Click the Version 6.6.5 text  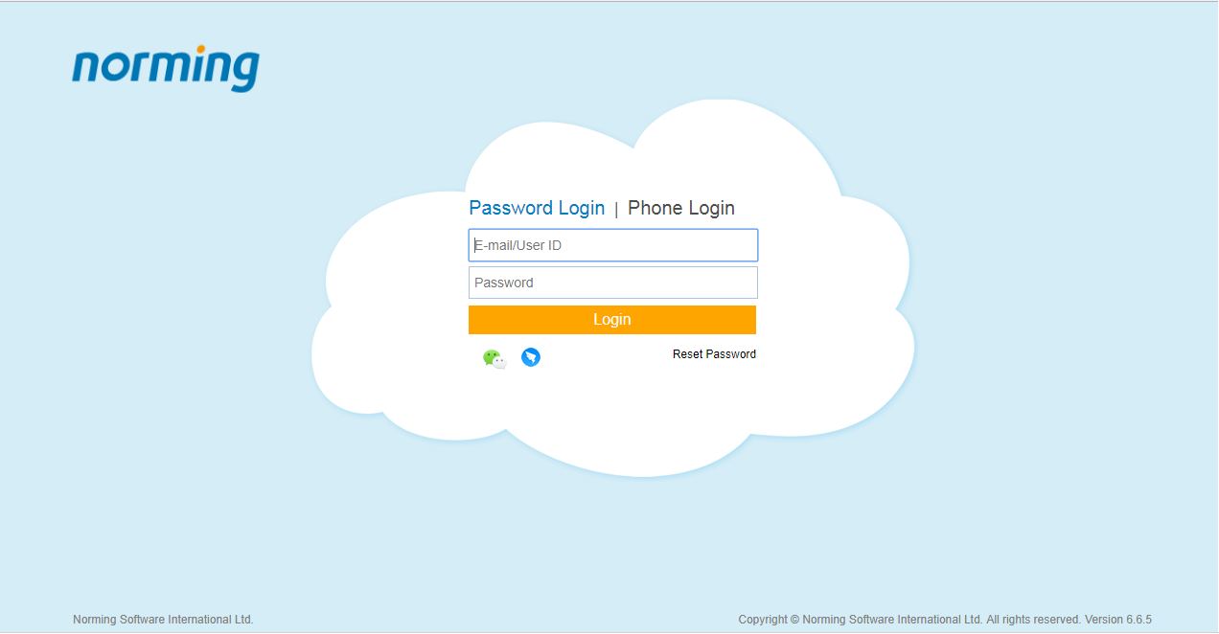[1118, 620]
